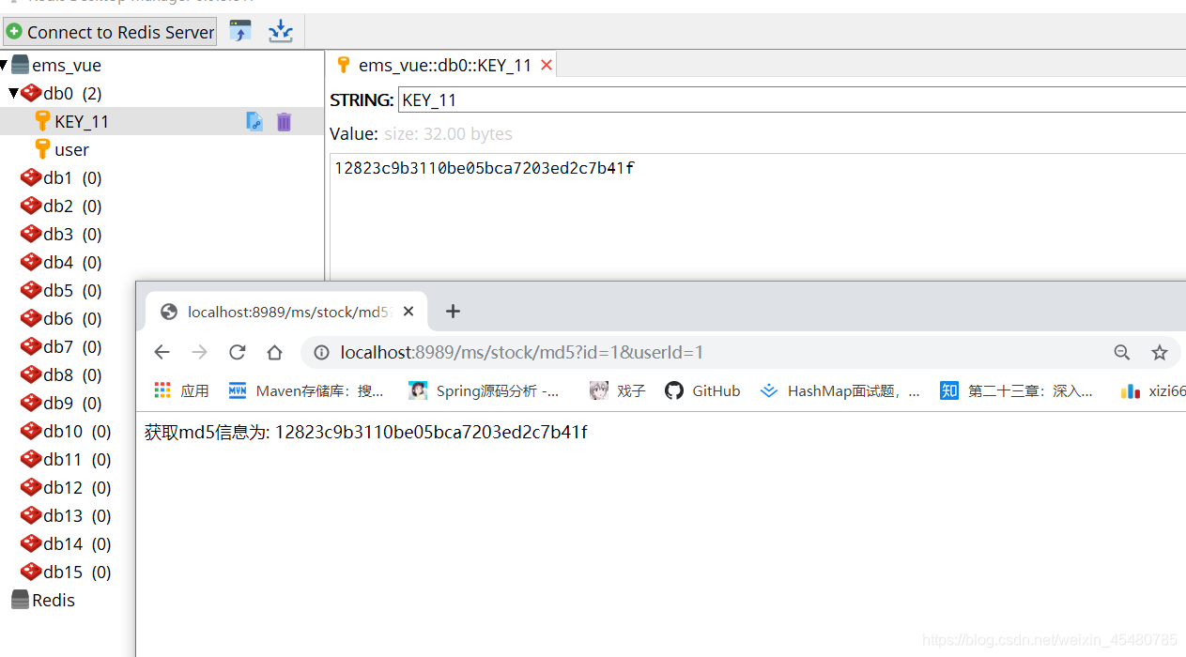
Task: Open db14 database
Action: [66, 543]
